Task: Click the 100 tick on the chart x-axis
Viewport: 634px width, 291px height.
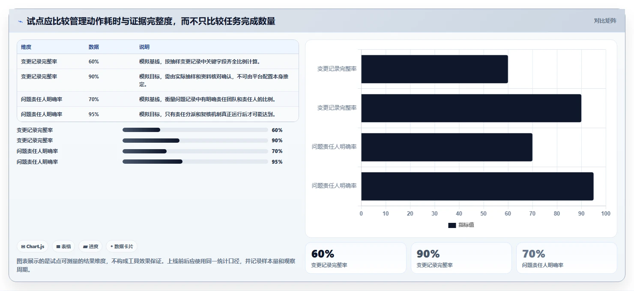Action: click(606, 213)
